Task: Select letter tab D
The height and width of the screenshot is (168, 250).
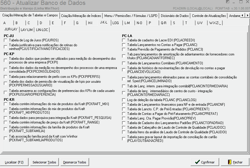Action: click(44, 23)
